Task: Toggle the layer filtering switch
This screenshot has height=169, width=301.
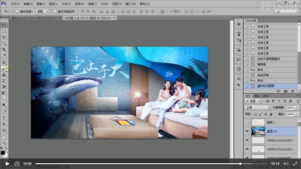Action: tap(298, 101)
